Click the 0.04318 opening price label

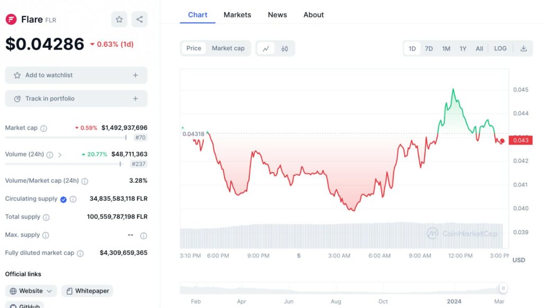(193, 134)
